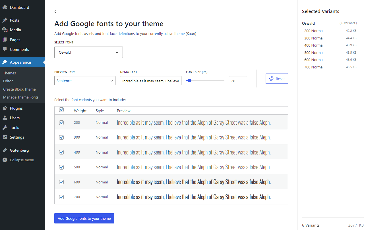368x230 pixels.
Task: Go back using the left chevron arrow
Action: point(55,12)
